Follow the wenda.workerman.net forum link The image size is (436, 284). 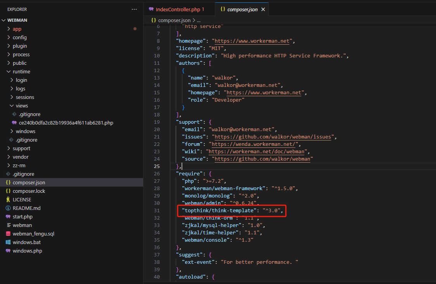tap(253, 144)
